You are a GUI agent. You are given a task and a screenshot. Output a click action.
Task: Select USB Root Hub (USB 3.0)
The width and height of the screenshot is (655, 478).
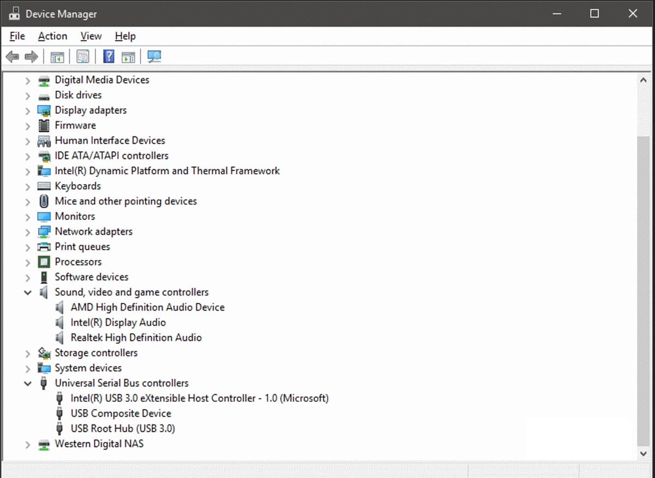point(122,429)
